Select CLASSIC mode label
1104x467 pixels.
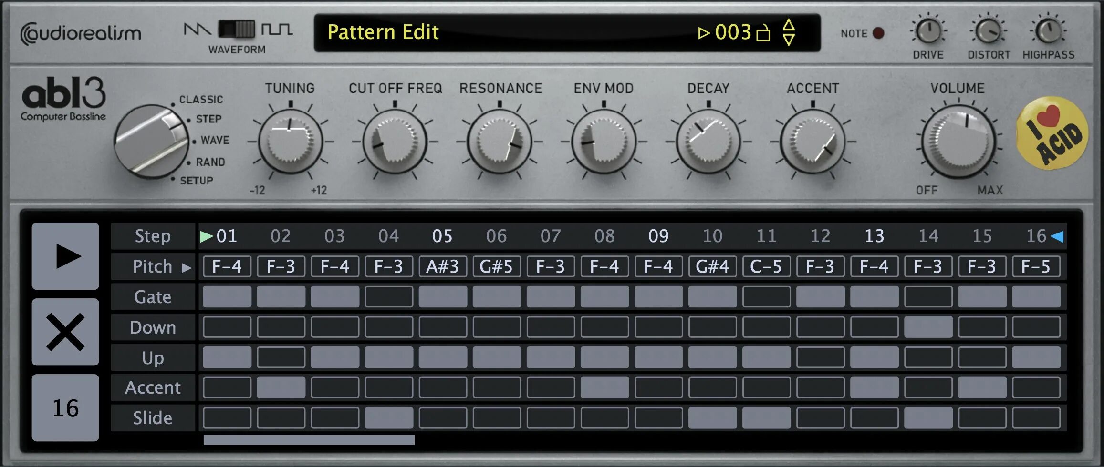click(201, 100)
